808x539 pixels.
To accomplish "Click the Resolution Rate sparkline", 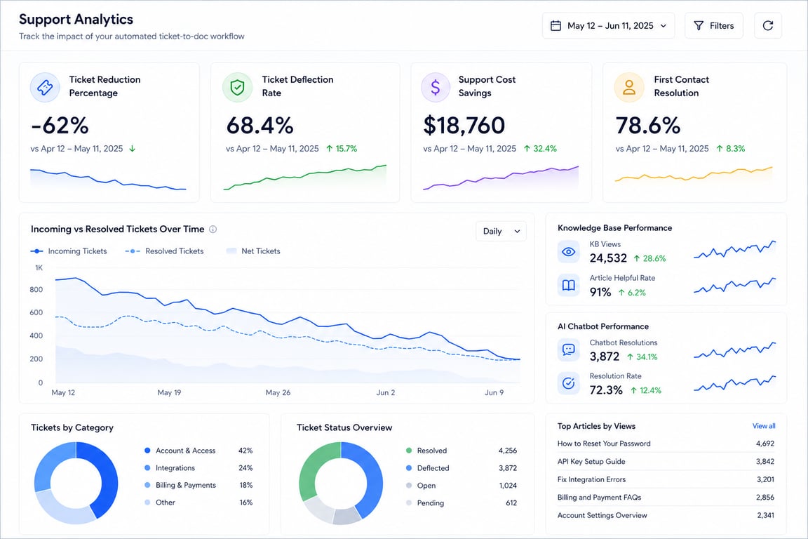I will (x=735, y=383).
